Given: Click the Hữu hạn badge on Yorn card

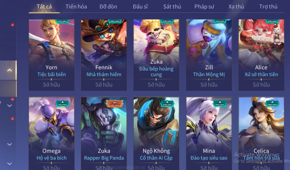Looking at the screenshot, I should 62,21.
